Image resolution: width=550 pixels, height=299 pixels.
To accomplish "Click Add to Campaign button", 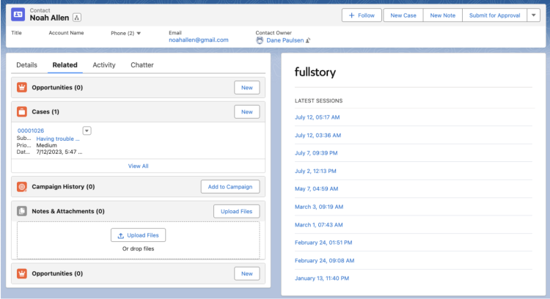I will tap(230, 187).
